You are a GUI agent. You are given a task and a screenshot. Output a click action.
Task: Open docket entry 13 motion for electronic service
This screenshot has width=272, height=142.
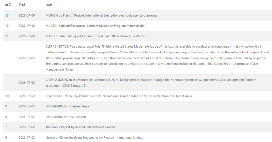pyautogui.click(x=102, y=15)
